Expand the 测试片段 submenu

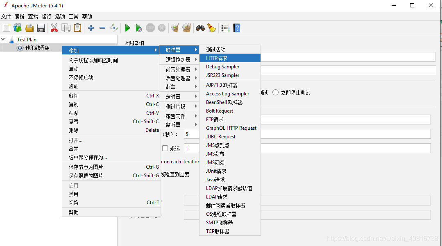(x=179, y=106)
